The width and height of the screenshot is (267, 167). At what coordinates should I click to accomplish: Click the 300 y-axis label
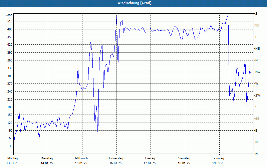tap(10, 76)
